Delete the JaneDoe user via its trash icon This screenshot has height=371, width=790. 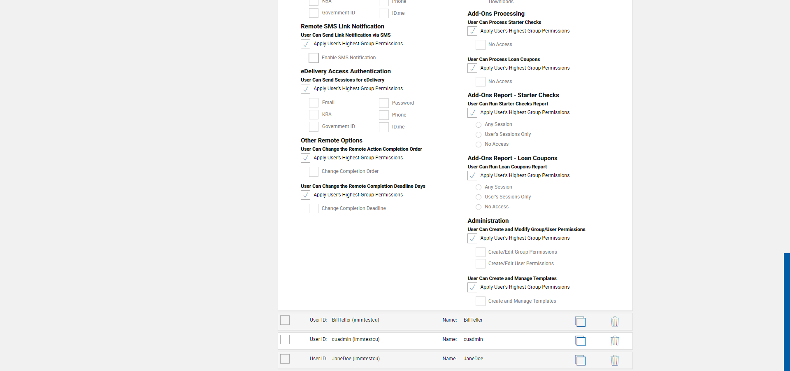coord(615,360)
